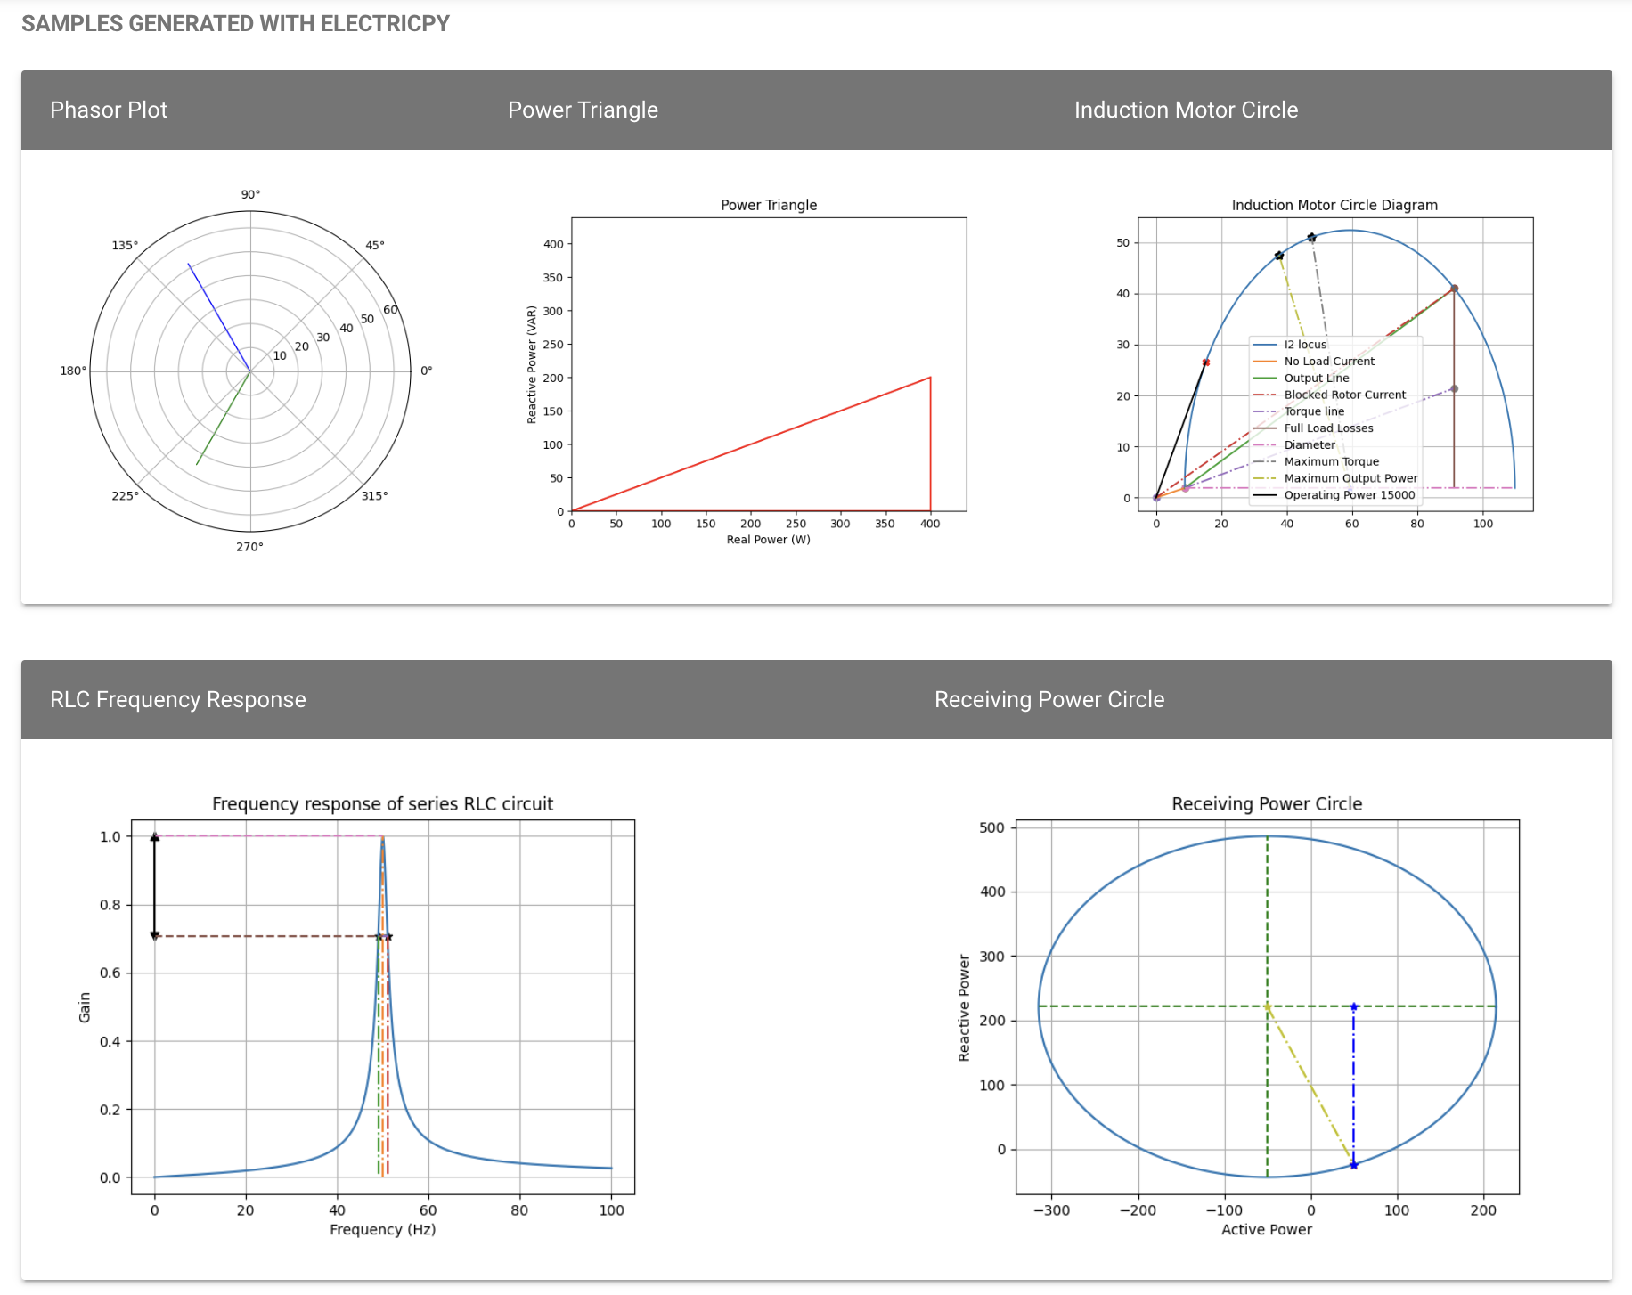Image resolution: width=1632 pixels, height=1295 pixels.
Task: Click the 'Active Power' axis label
Action: coord(1266,1230)
